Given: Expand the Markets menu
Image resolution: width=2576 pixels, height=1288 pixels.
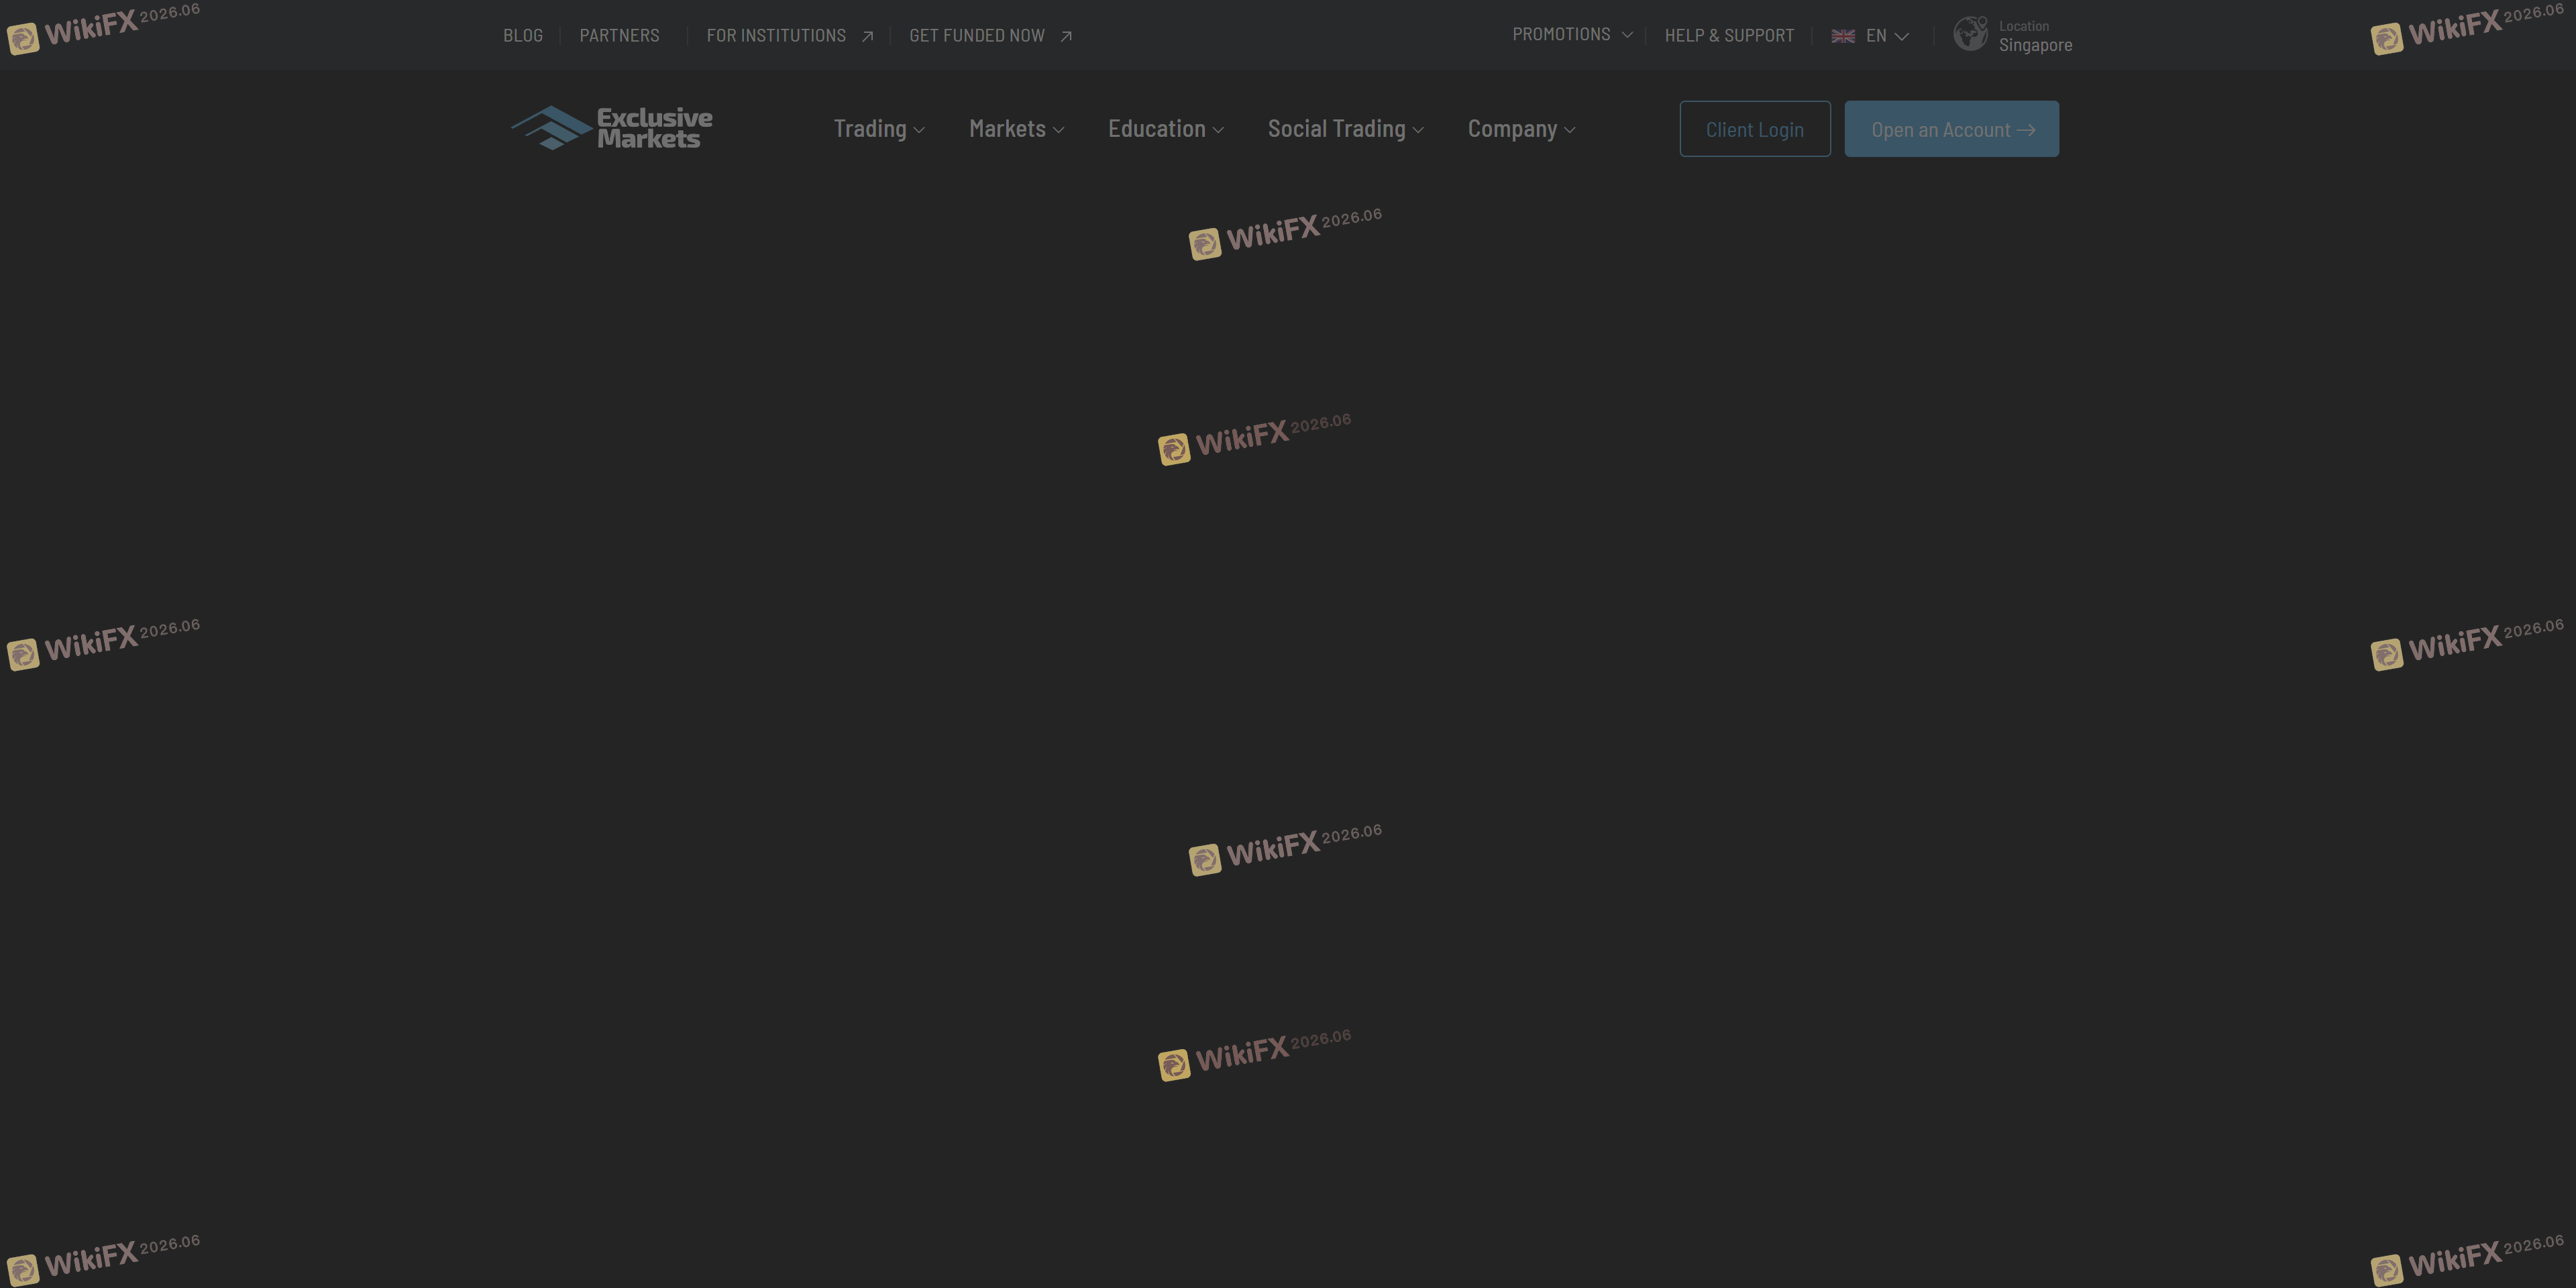Looking at the screenshot, I should 1016,129.
